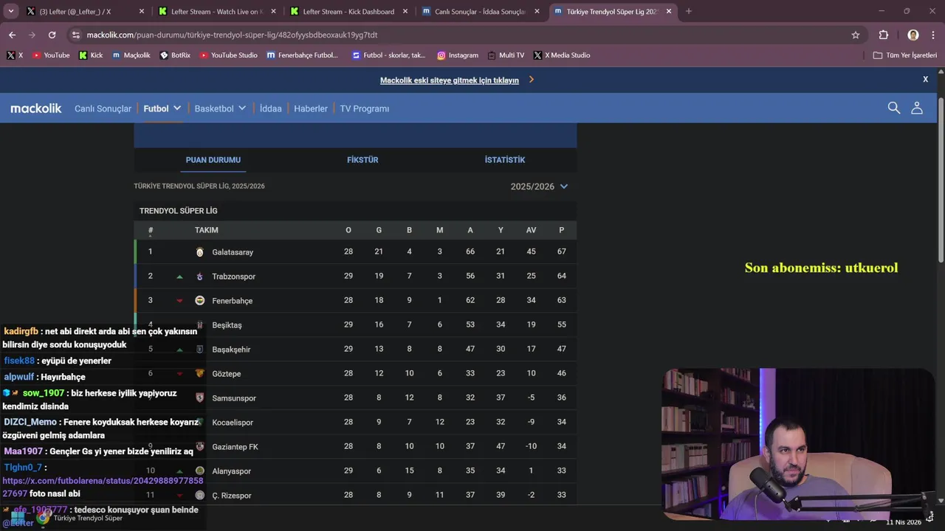Open the X Media Studio bookmark
Screen dimensions: 945x531
point(562,55)
